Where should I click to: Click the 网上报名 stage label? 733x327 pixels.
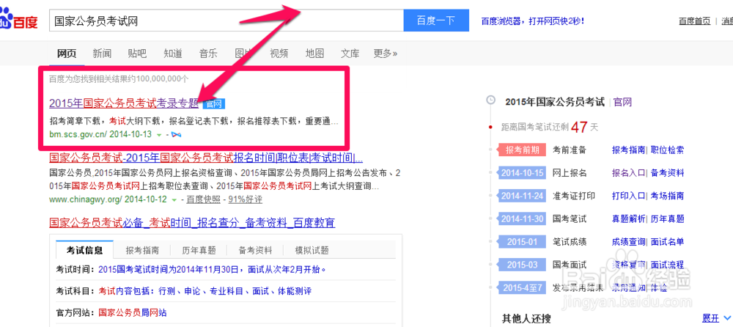tap(570, 172)
